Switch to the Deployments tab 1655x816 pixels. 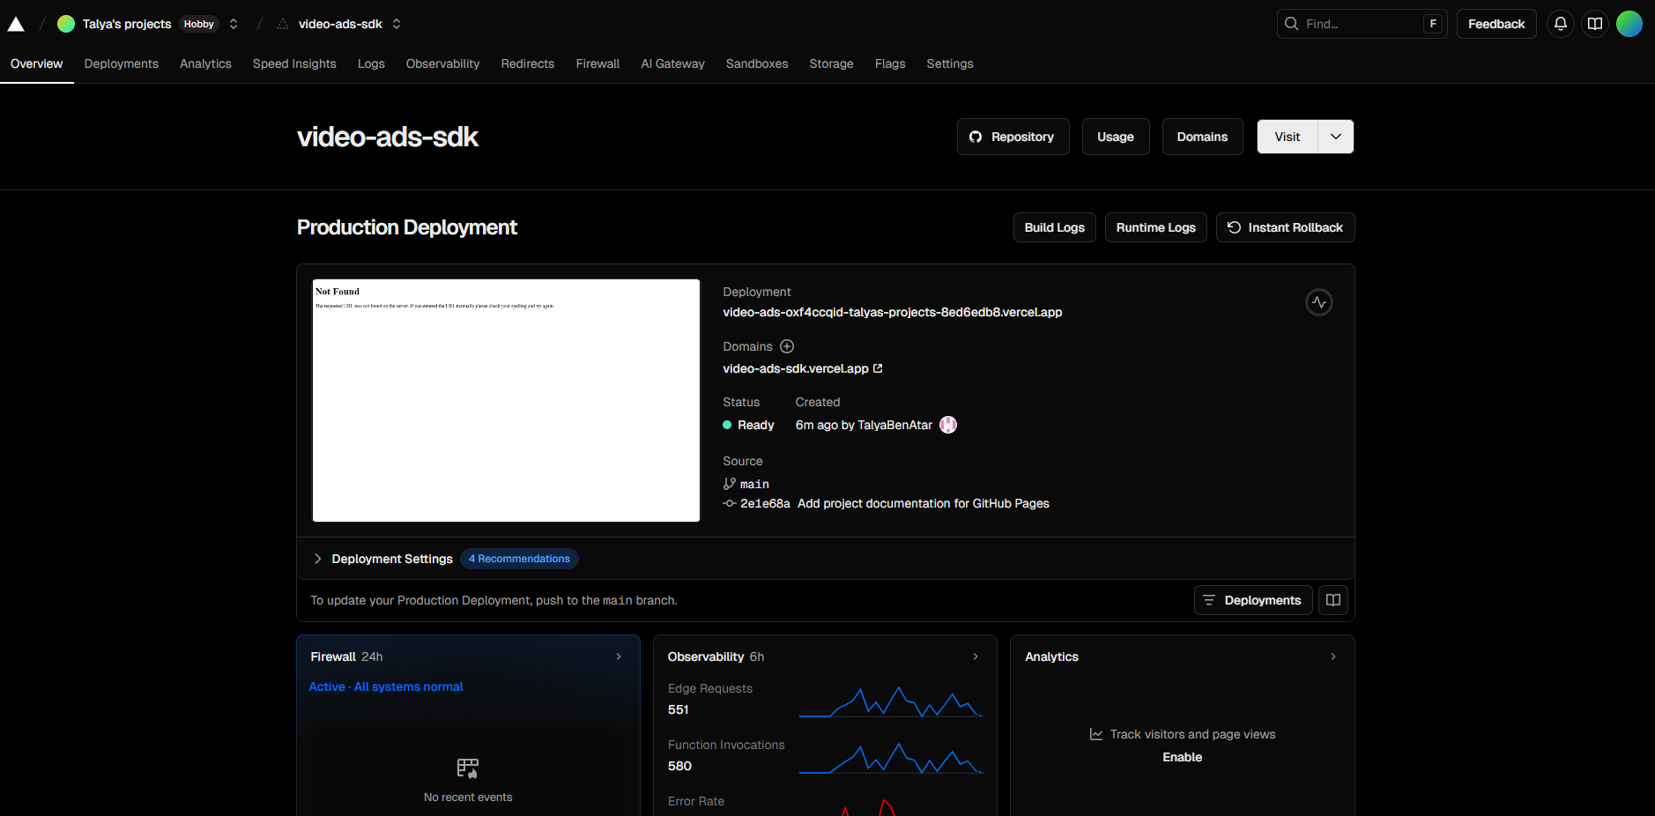pyautogui.click(x=121, y=63)
